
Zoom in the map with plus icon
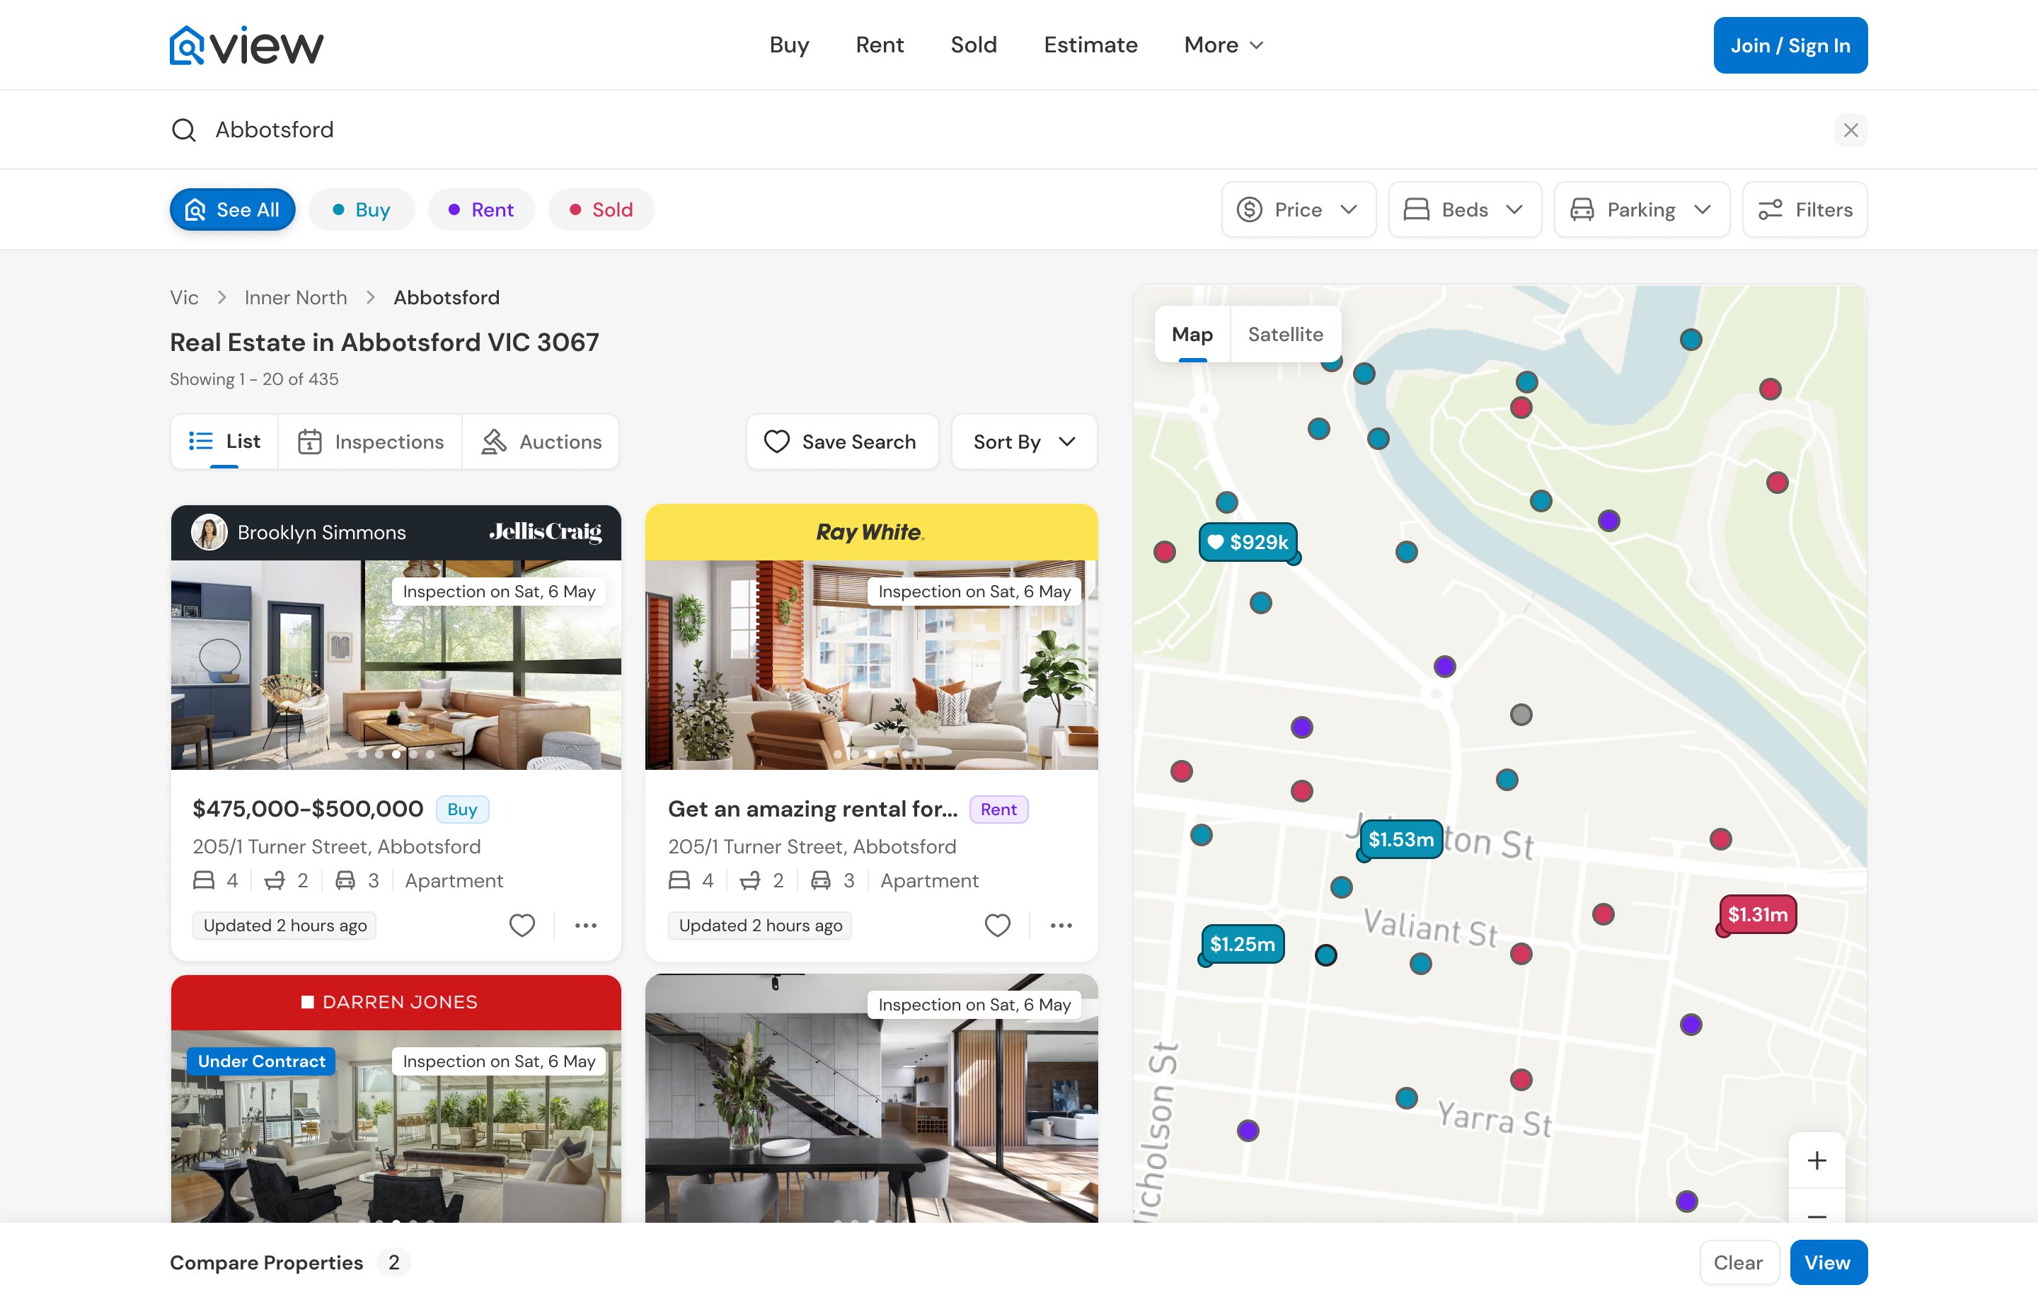pos(1817,1160)
